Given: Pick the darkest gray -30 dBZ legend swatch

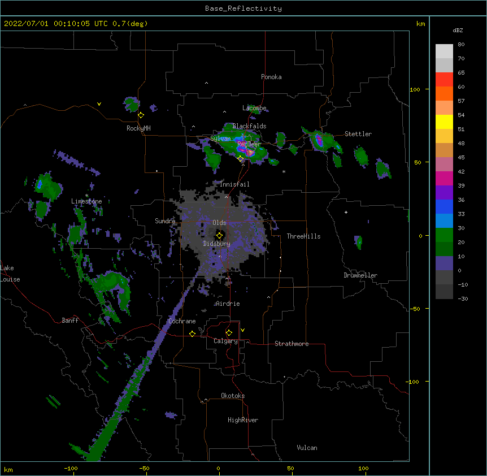Looking at the screenshot, I should 444,292.
